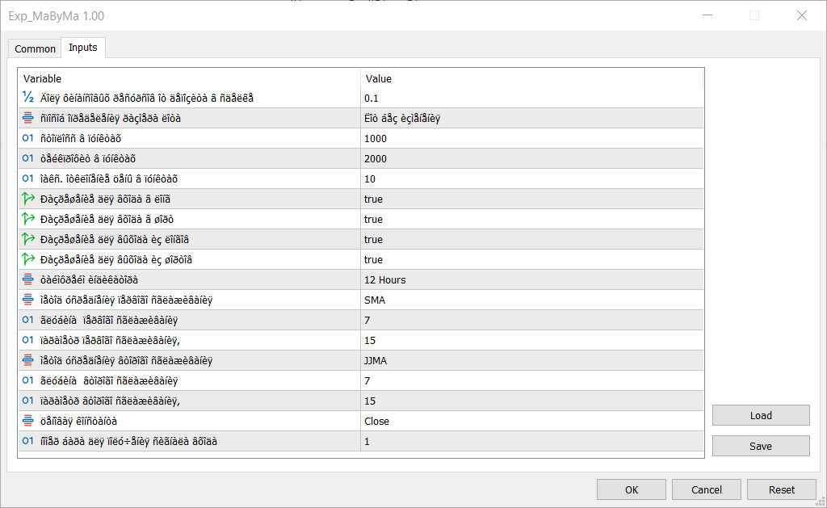Click the integer icon in the 1000 row
Viewport: 827px width, 508px height.
(x=28, y=138)
